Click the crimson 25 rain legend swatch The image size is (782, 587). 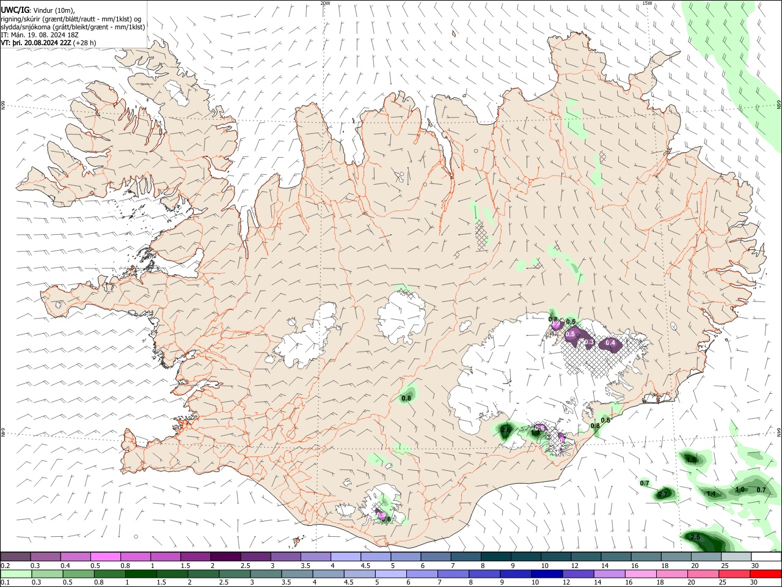733,574
